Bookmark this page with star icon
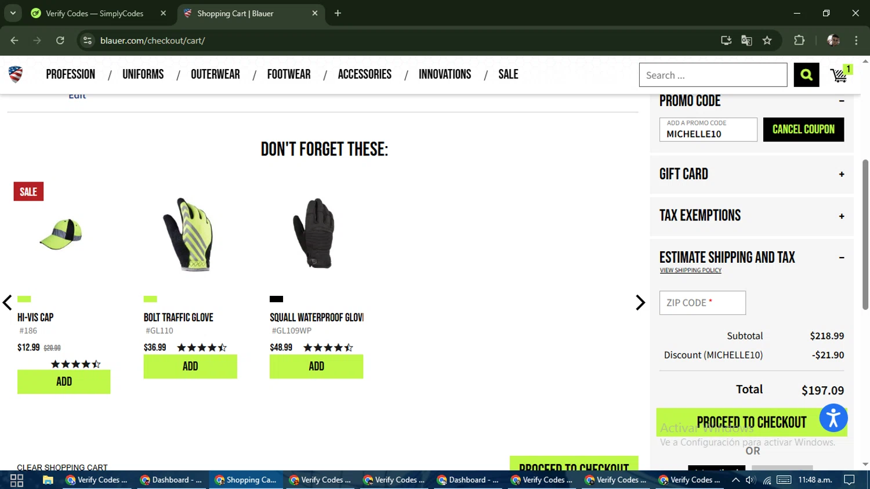Viewport: 870px width, 489px height. pos(767,41)
